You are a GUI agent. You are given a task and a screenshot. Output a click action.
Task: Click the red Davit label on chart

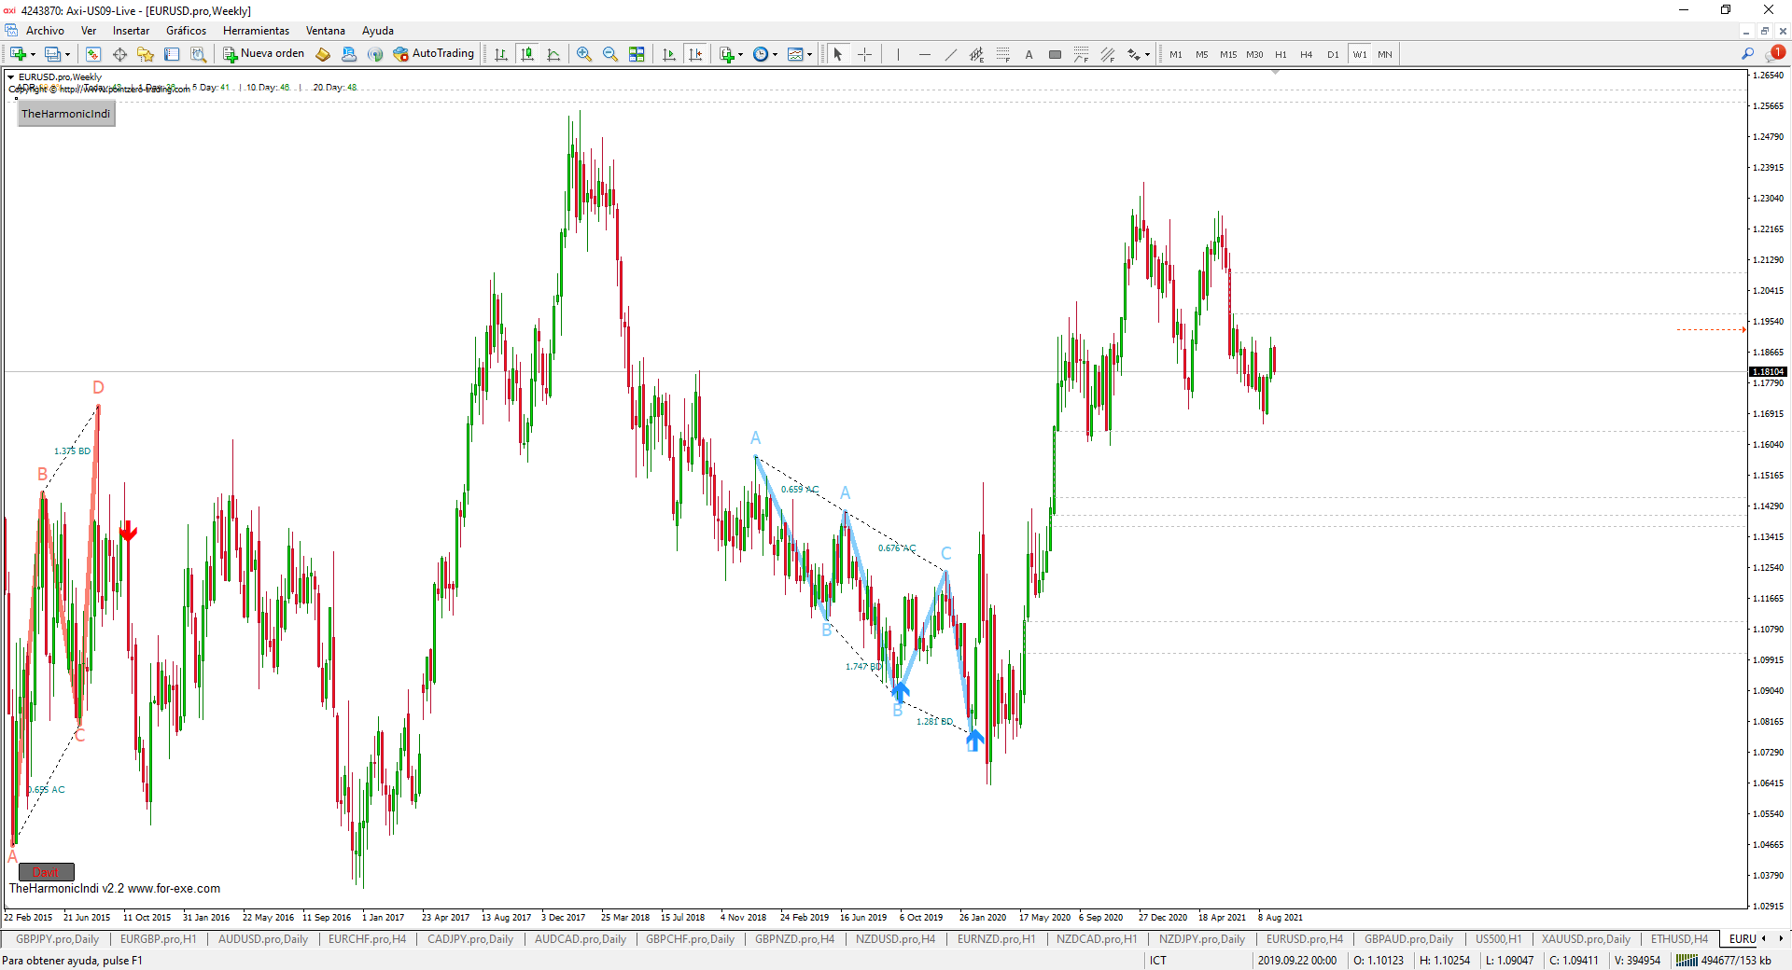pyautogui.click(x=46, y=872)
